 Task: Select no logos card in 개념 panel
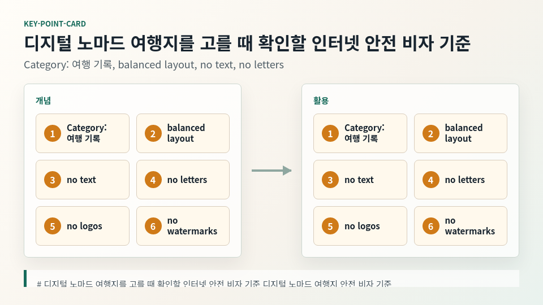pos(83,226)
